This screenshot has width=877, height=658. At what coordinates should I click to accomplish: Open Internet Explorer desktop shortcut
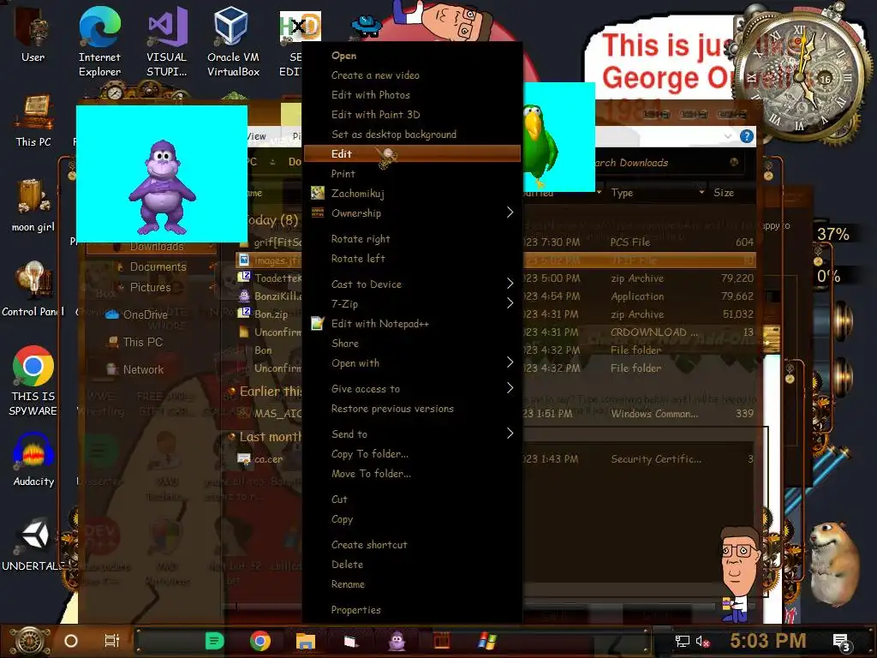[99, 43]
